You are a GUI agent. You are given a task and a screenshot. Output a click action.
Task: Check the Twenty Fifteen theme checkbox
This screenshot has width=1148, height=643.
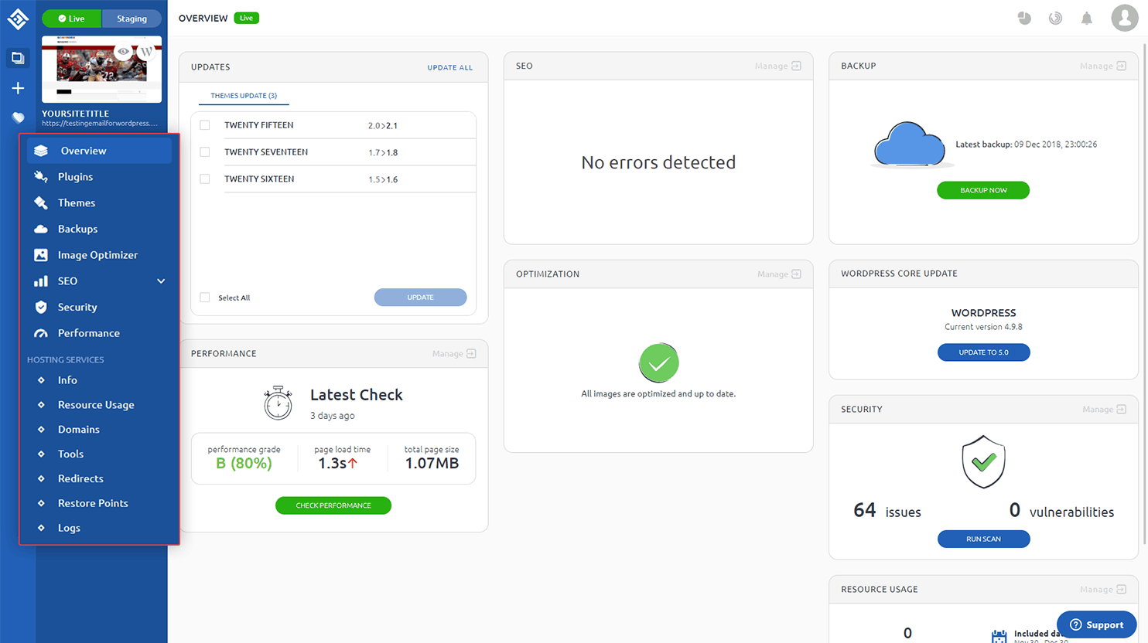pyautogui.click(x=205, y=125)
